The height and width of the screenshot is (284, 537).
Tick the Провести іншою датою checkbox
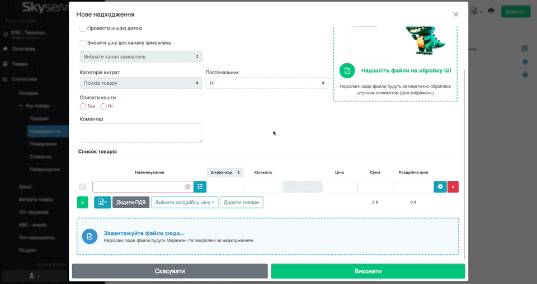(x=83, y=28)
